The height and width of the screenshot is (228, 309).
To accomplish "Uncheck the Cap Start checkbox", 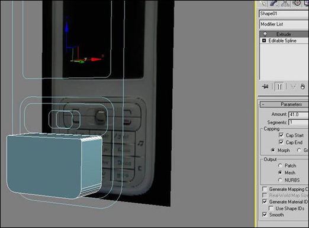I will [281, 135].
